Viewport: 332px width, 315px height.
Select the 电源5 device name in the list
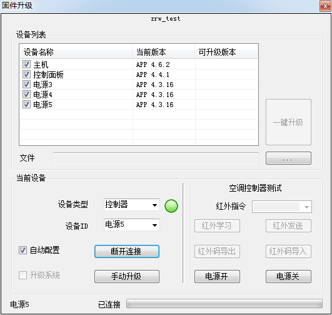coord(43,105)
